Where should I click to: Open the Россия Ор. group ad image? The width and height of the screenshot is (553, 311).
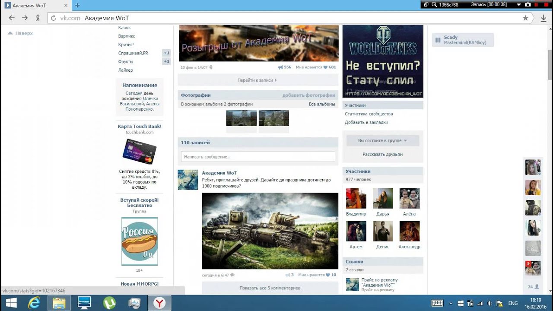(x=140, y=241)
